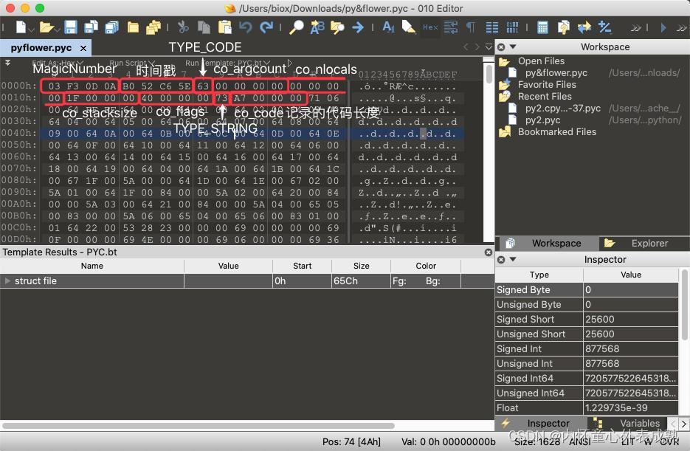Open the Edit As Hex dropdown

[x=58, y=63]
